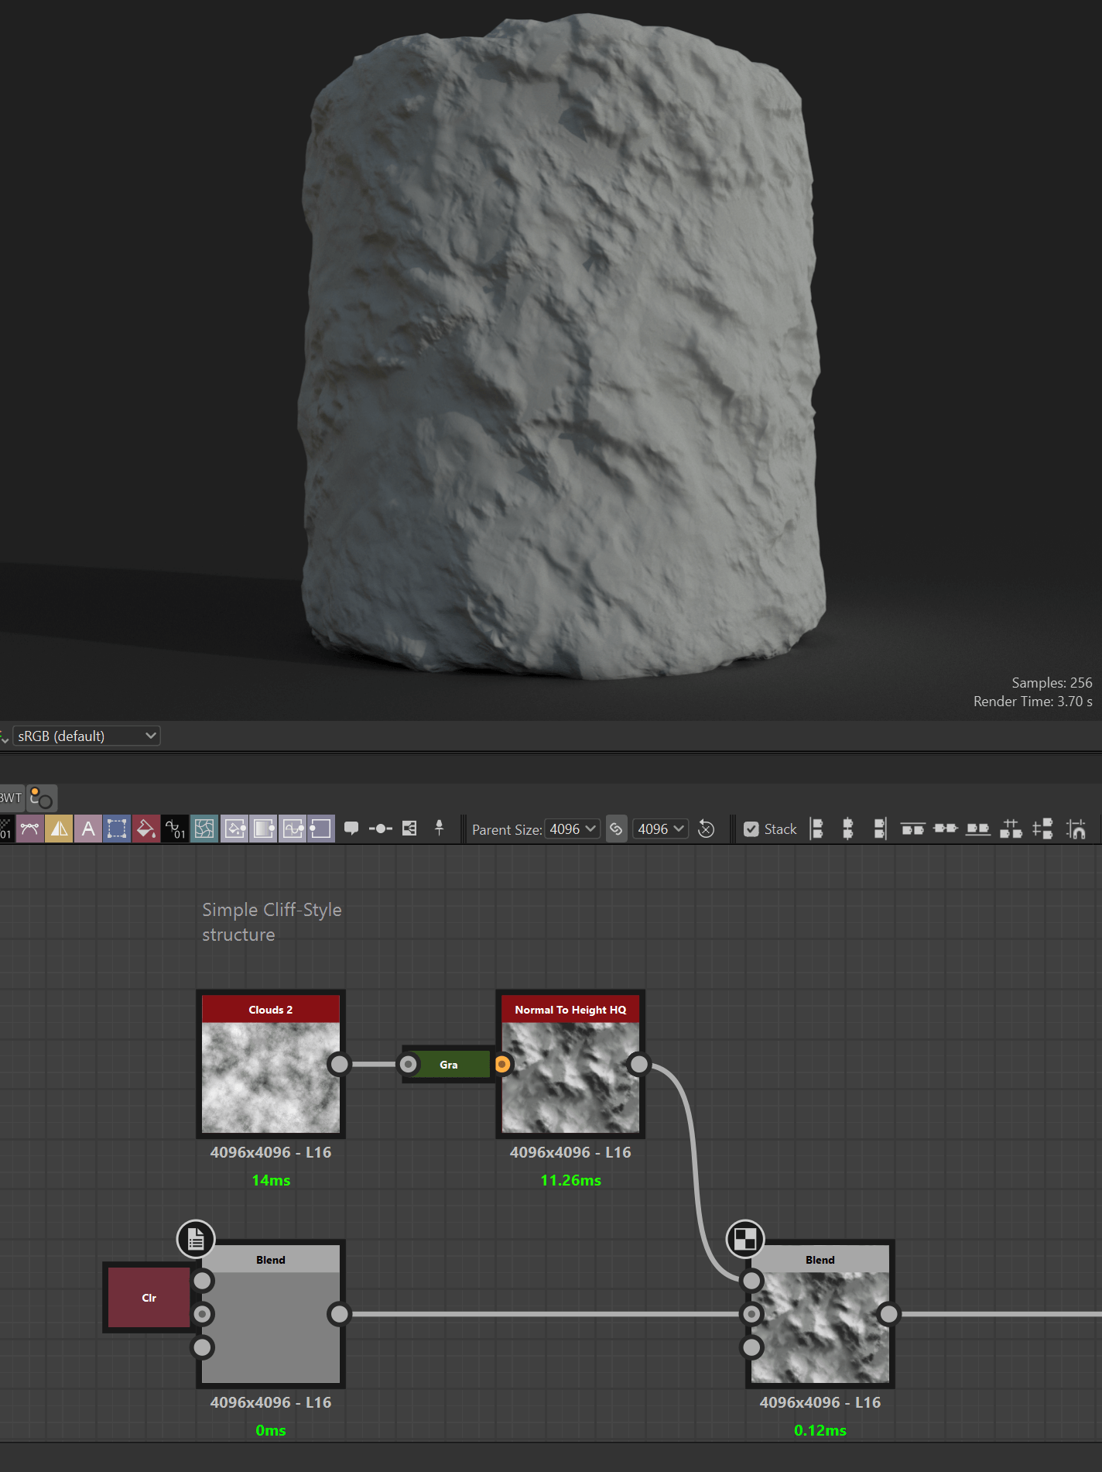Viewport: 1102px width, 1472px height.
Task: Click the snap magnet icon
Action: pyautogui.click(x=1076, y=829)
